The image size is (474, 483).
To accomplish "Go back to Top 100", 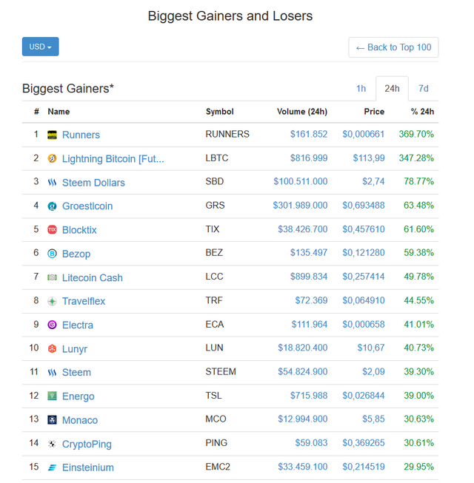I will [393, 47].
